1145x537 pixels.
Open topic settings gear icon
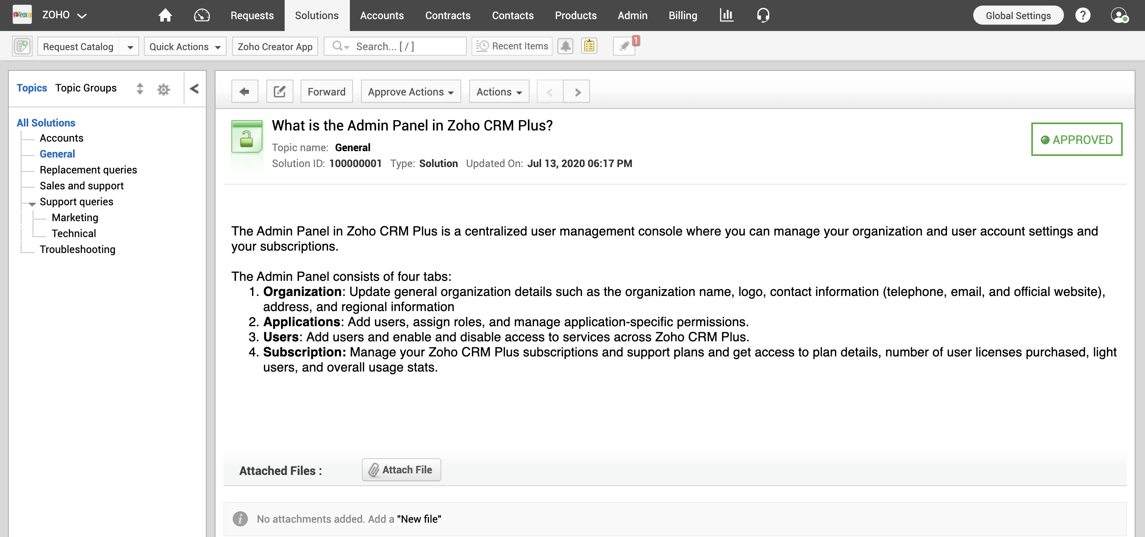(163, 89)
